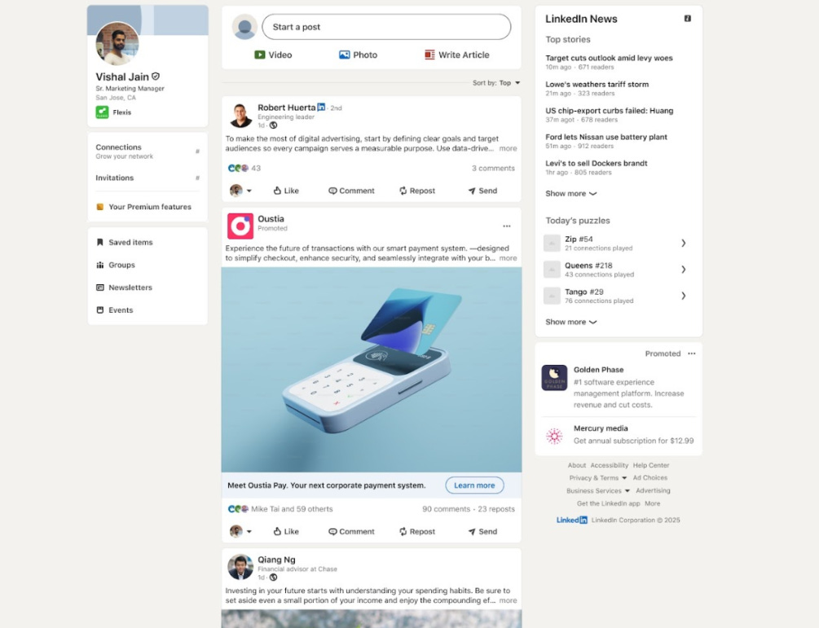The width and height of the screenshot is (819, 628).
Task: Expand Show more under Today's puzzles
Action: tap(571, 322)
